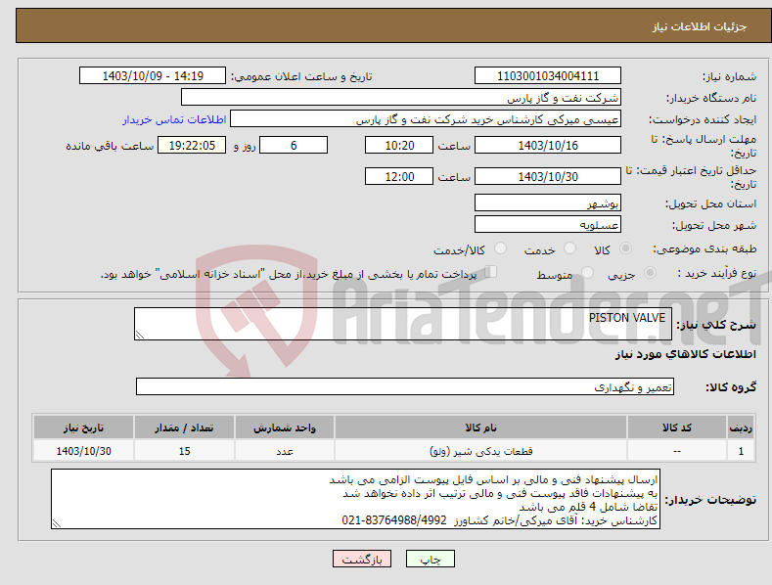Click the response deadline date 1403/10/16
772x585 pixels.
pos(548,145)
